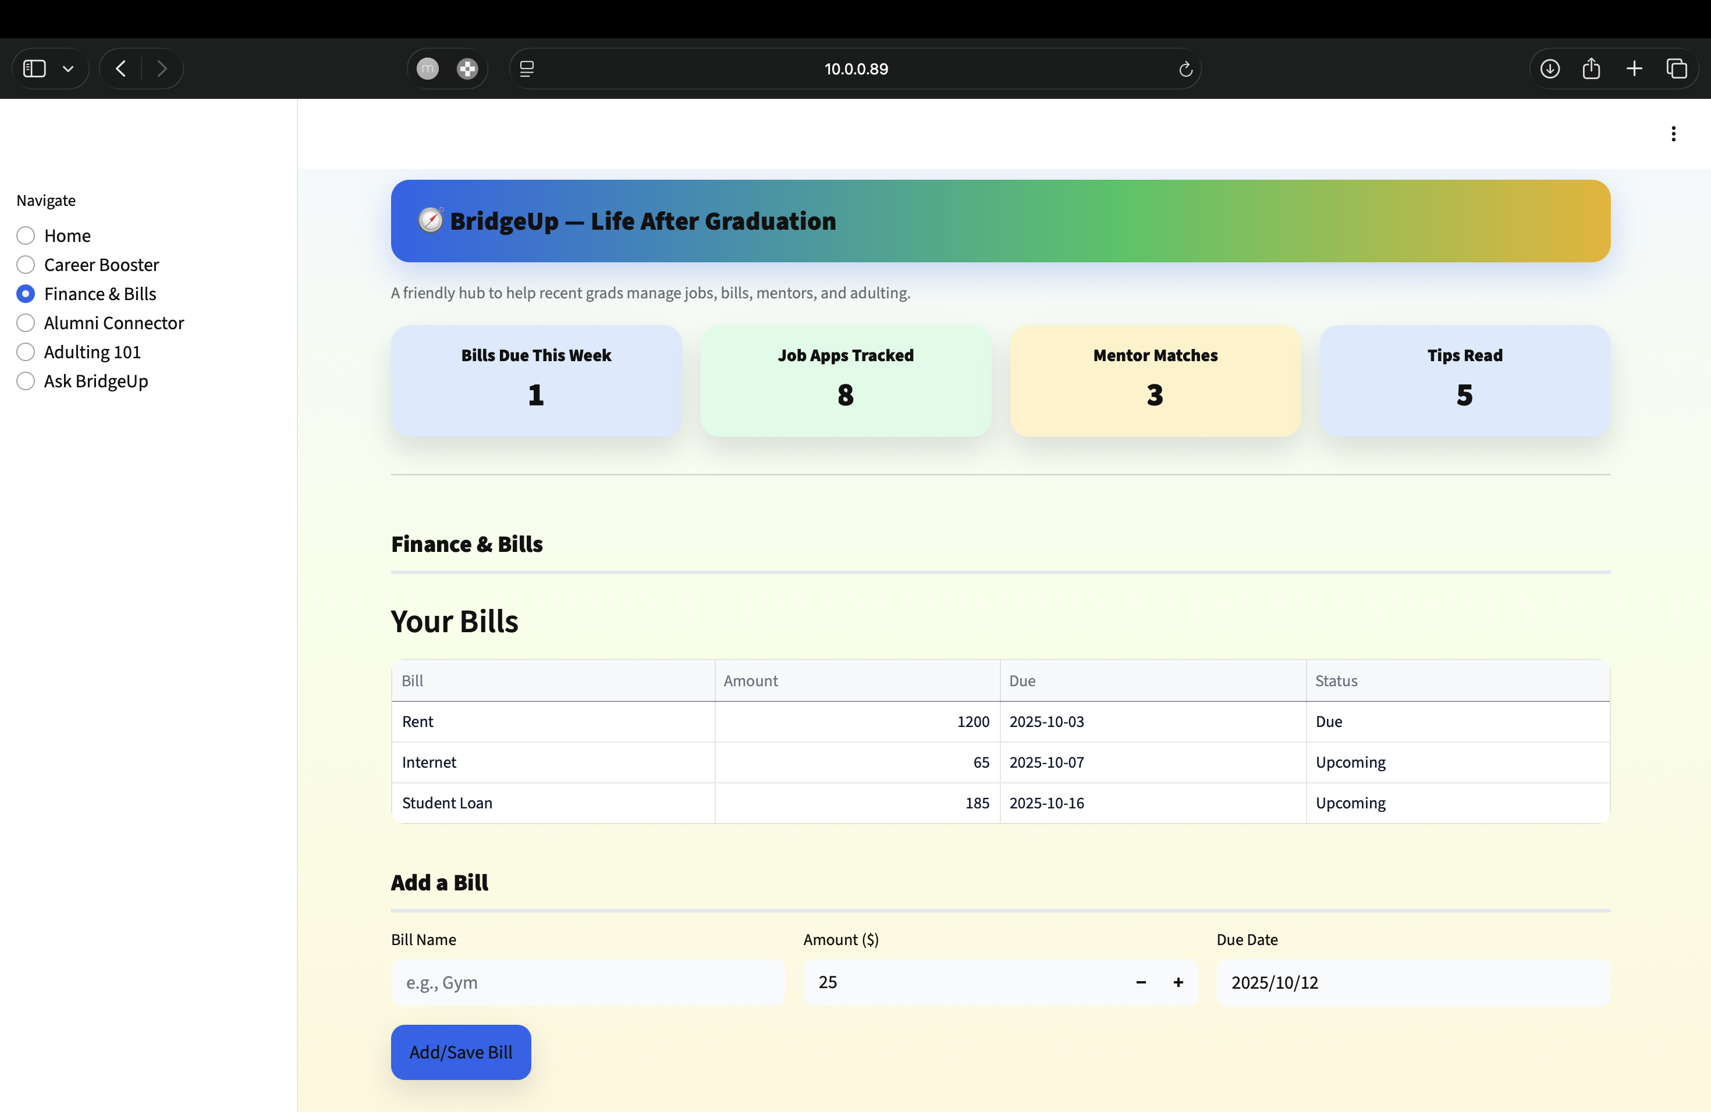Show tab overview icon
The image size is (1711, 1112).
click(x=1677, y=69)
